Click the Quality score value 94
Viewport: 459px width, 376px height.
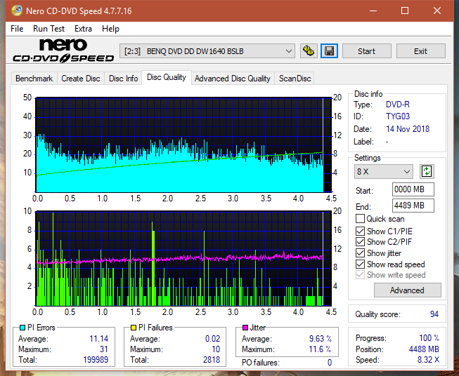coord(434,314)
